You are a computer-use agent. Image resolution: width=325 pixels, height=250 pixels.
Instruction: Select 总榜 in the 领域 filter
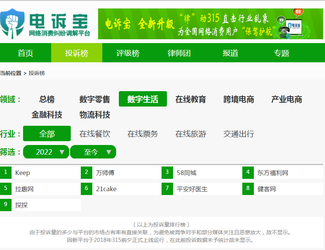point(47,99)
